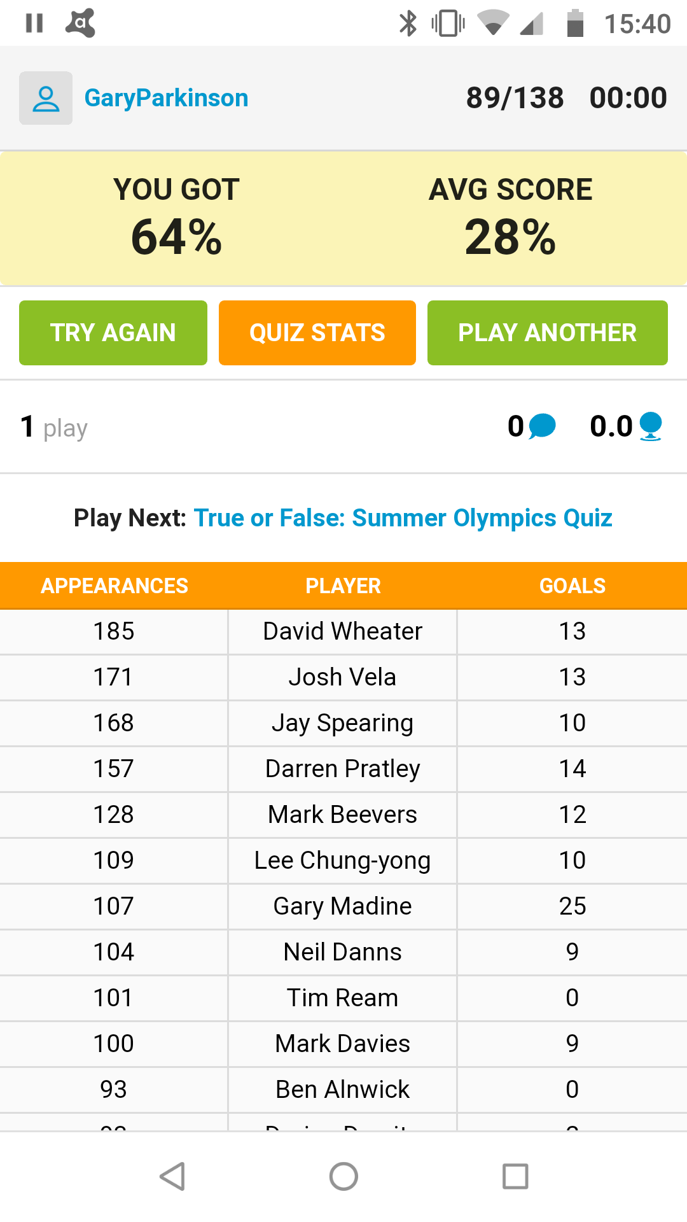Open the recent apps square icon

(515, 1176)
